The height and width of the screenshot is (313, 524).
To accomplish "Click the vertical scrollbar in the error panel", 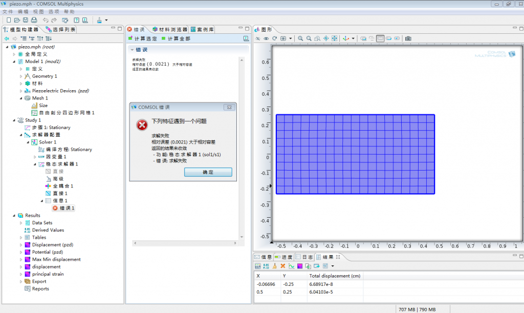I will tap(242, 149).
